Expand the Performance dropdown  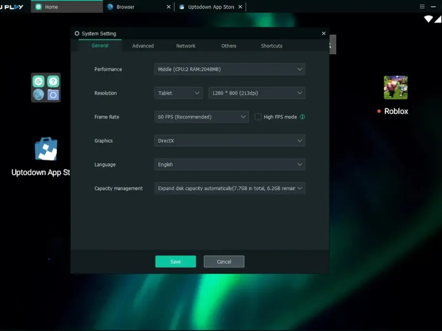(x=230, y=70)
